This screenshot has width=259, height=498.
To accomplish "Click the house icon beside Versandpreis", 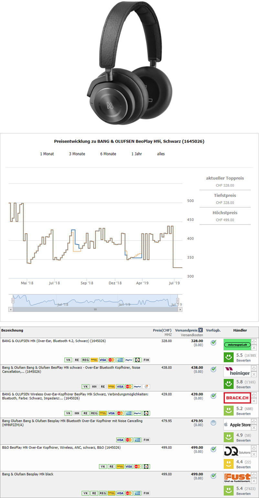I will [200, 330].
